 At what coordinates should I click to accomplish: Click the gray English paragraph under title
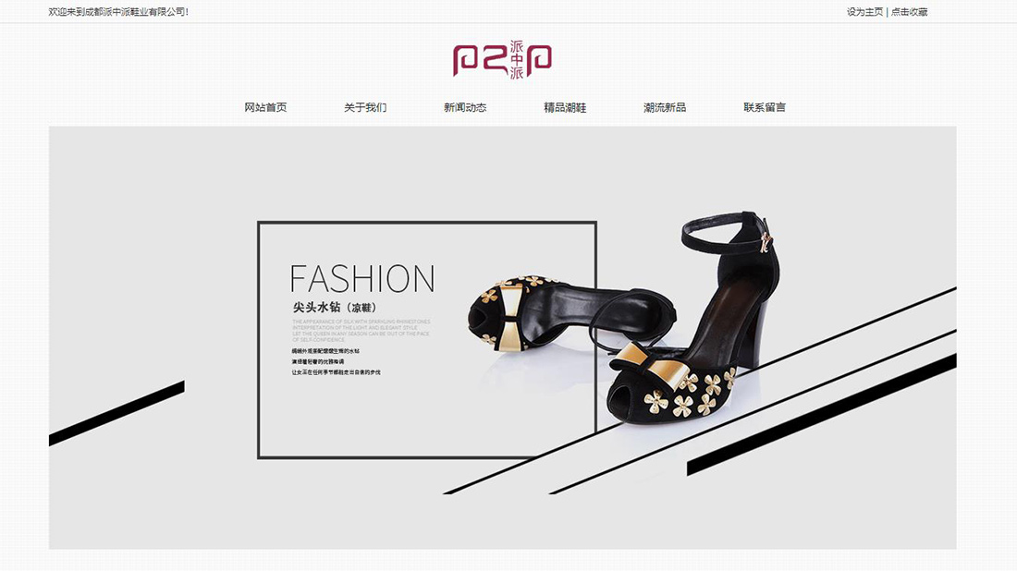click(361, 331)
